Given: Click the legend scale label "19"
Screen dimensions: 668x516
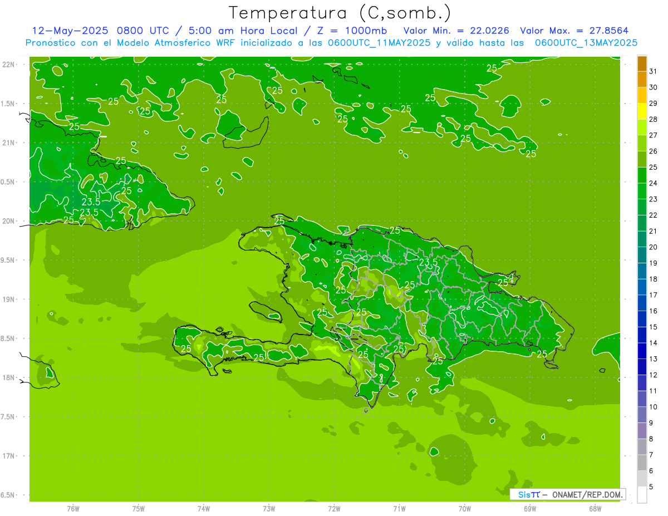Looking at the screenshot, I should tap(654, 263).
